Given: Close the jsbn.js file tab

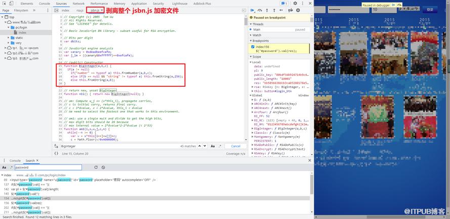Looking at the screenshot, I should pos(102,10).
